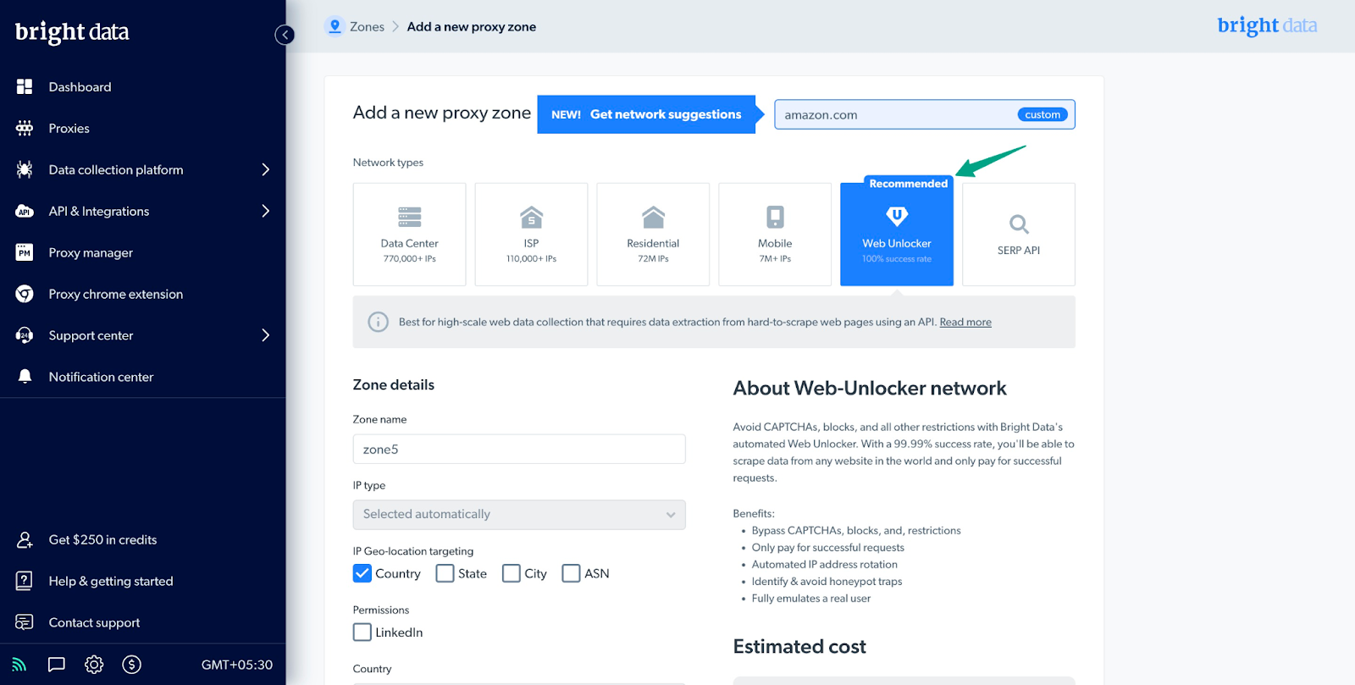The image size is (1355, 685).
Task: Click the RSS feed icon in bottom bar
Action: pyautogui.click(x=19, y=665)
